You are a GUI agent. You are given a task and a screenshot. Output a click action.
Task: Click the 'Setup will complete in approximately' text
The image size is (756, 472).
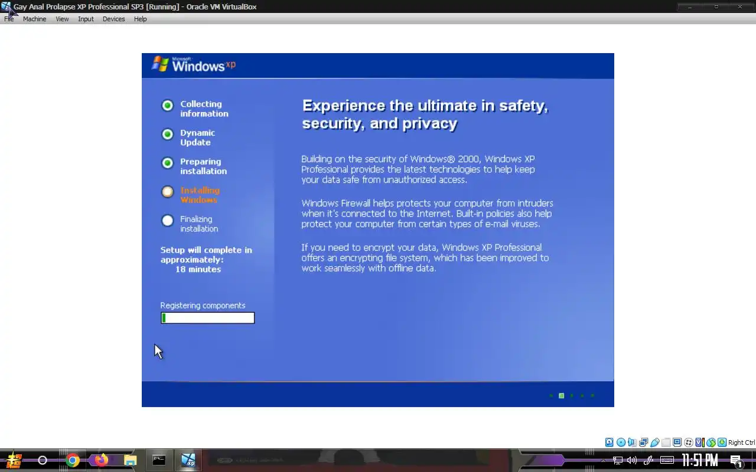(206, 255)
